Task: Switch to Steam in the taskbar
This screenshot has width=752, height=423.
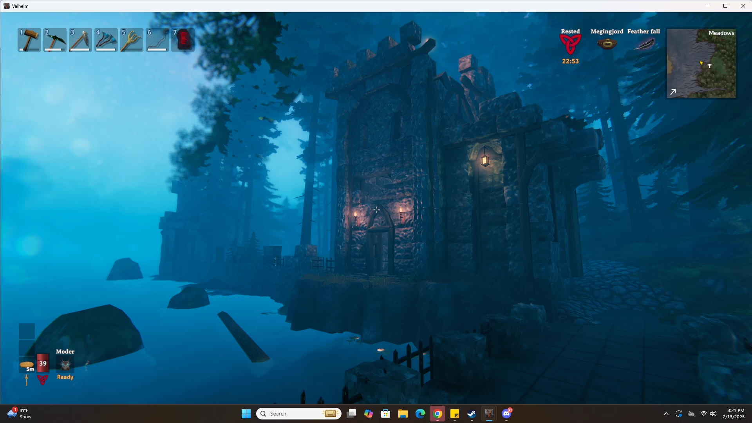Action: tap(472, 414)
